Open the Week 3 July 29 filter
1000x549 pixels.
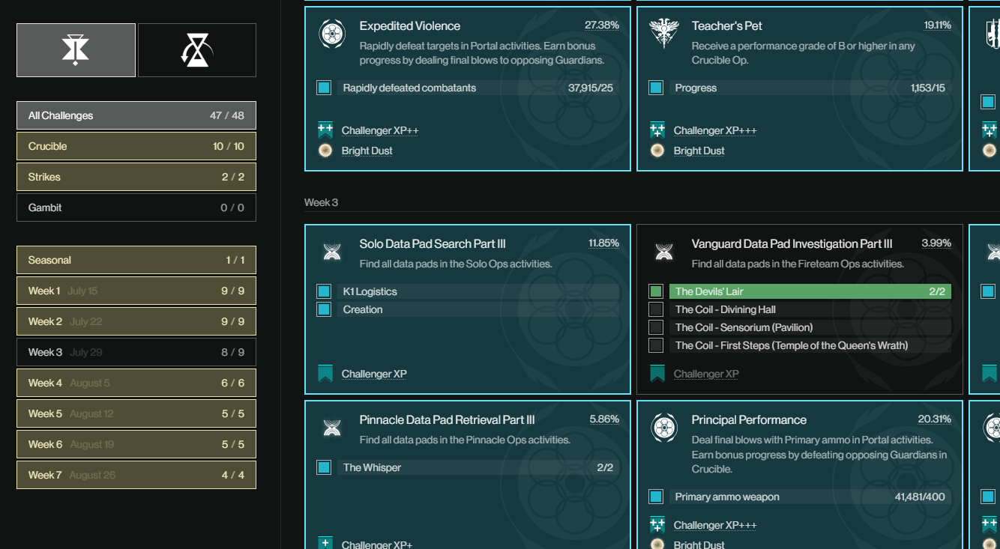pos(136,352)
